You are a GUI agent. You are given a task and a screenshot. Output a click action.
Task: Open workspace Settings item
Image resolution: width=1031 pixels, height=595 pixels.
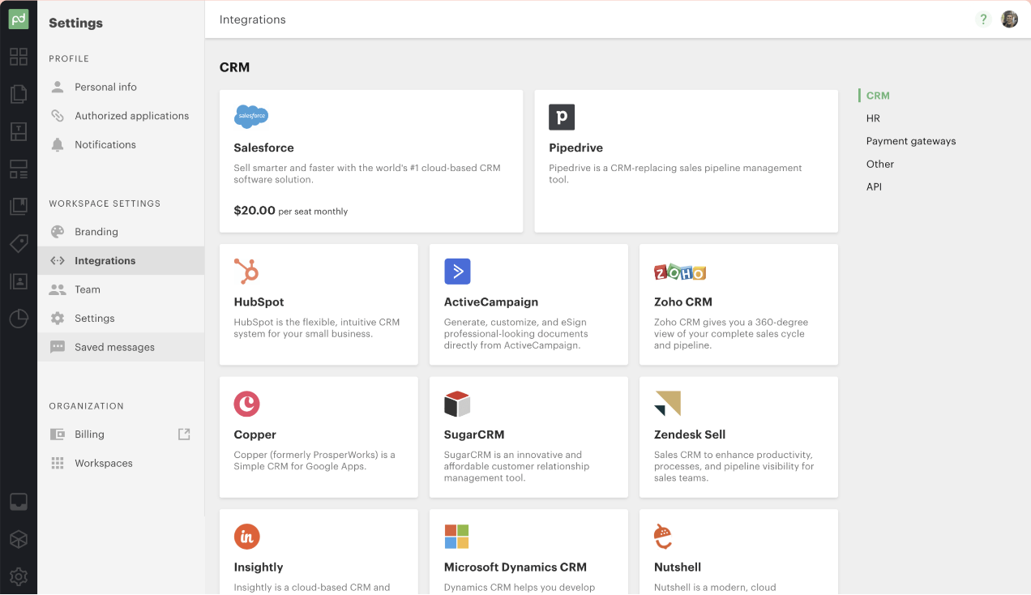point(121,319)
